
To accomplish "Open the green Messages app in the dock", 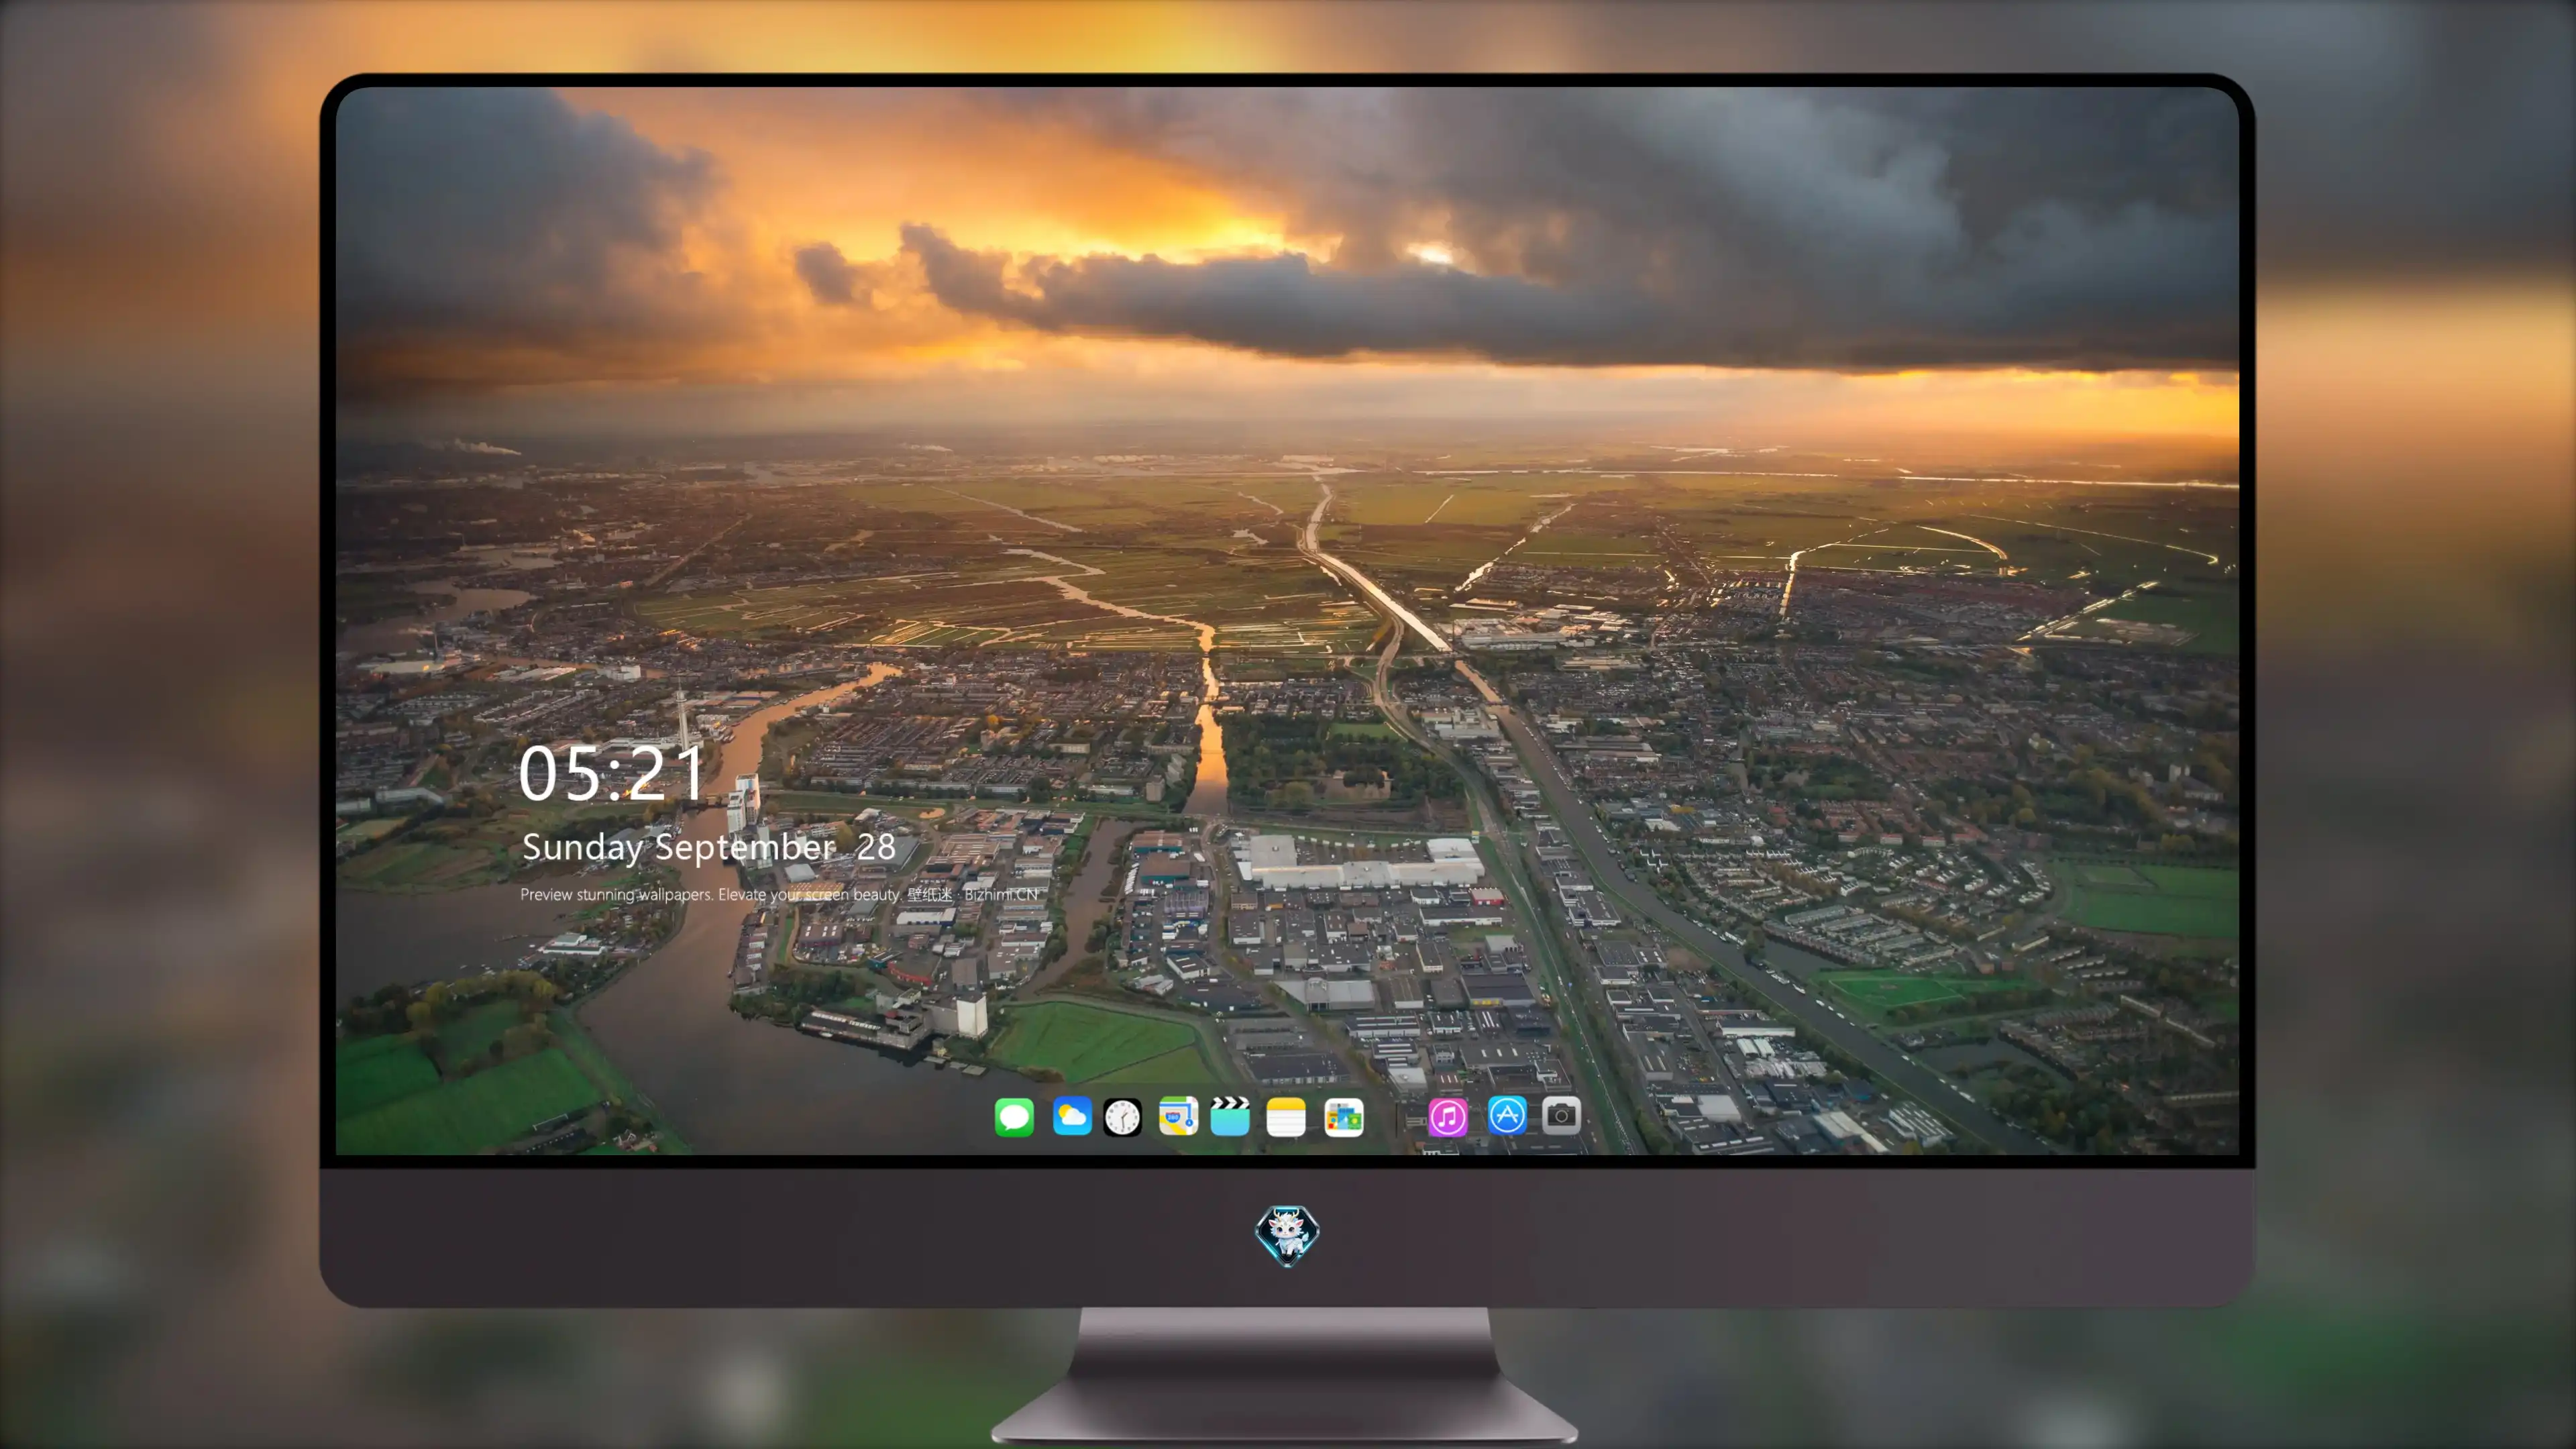I will (x=1014, y=1116).
